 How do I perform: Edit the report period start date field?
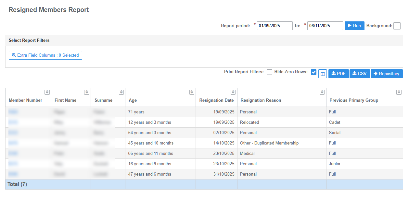(275, 26)
